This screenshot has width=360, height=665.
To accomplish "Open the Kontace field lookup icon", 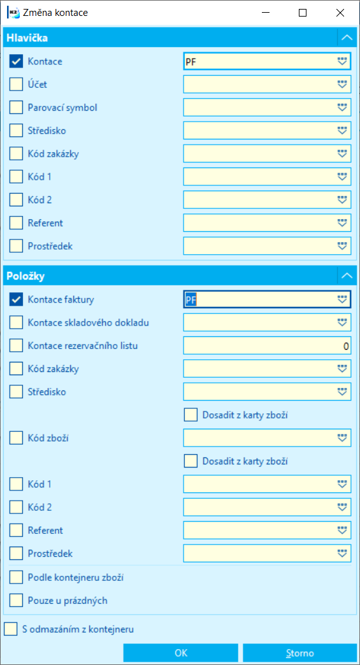I will coord(342,62).
